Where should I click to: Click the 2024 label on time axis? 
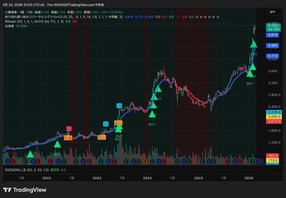147,178
